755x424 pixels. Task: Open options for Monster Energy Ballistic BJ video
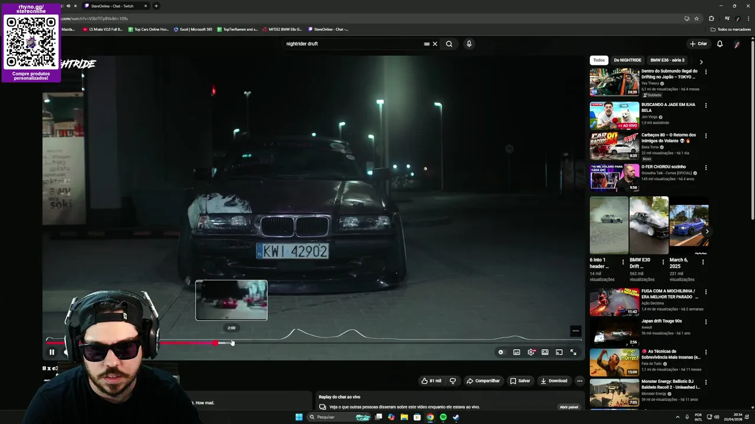click(x=706, y=383)
